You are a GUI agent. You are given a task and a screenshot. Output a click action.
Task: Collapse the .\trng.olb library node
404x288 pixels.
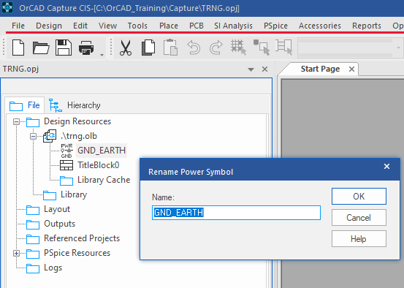coord(33,136)
